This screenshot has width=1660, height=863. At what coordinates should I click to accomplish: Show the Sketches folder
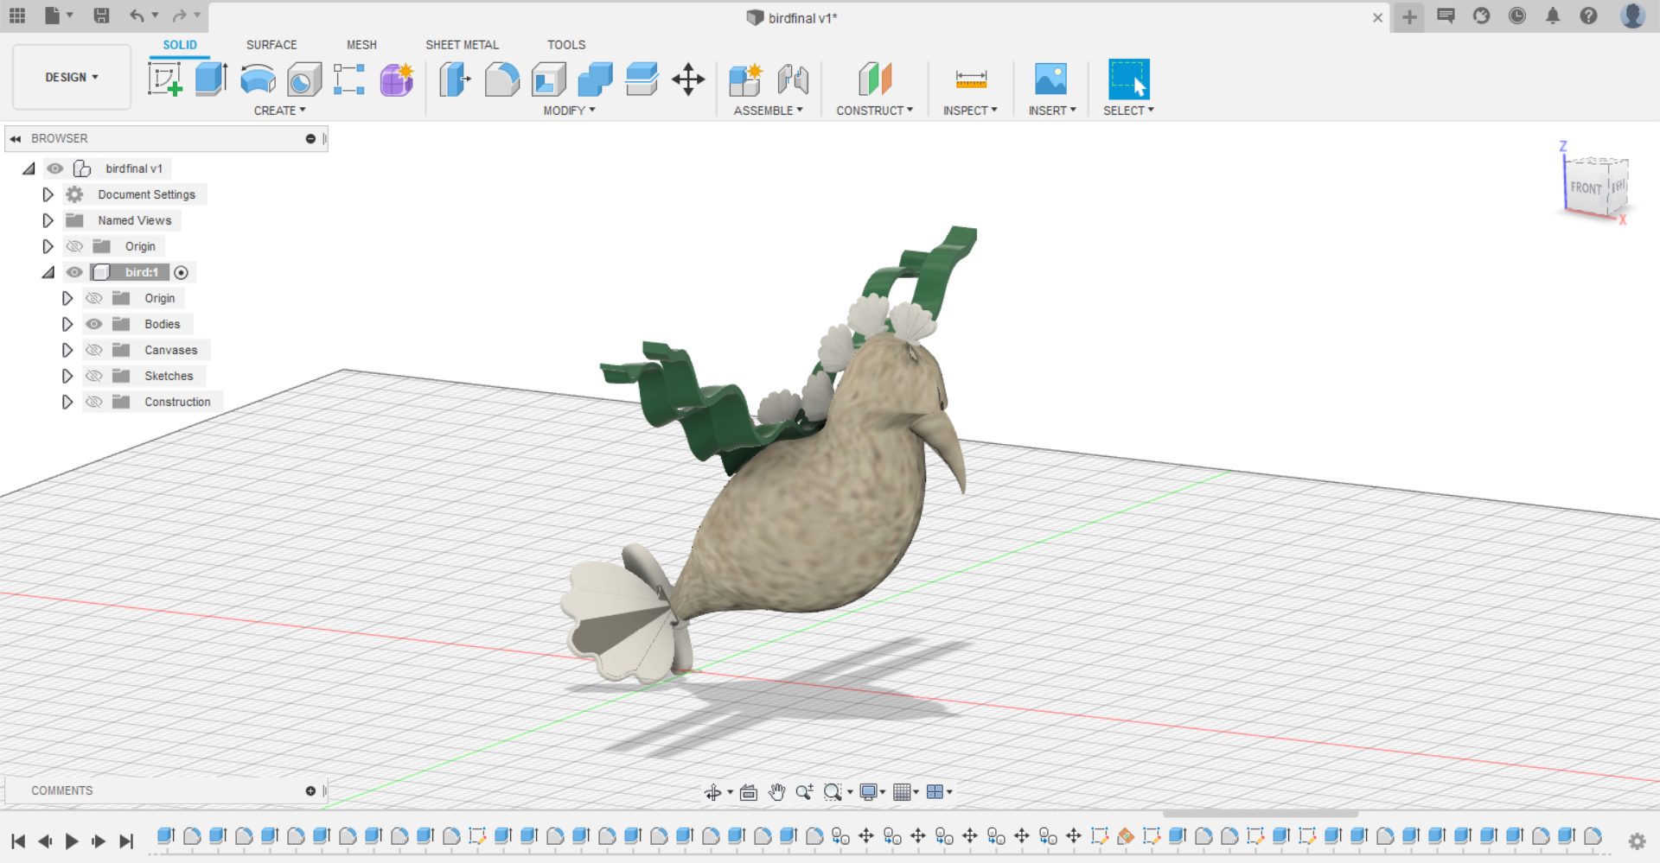point(94,376)
